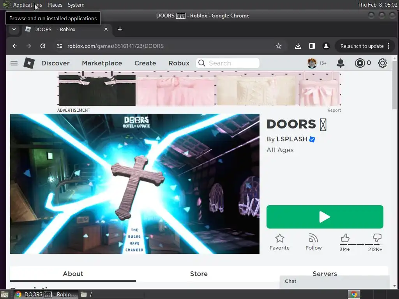Switch to the About tab

pos(73,274)
